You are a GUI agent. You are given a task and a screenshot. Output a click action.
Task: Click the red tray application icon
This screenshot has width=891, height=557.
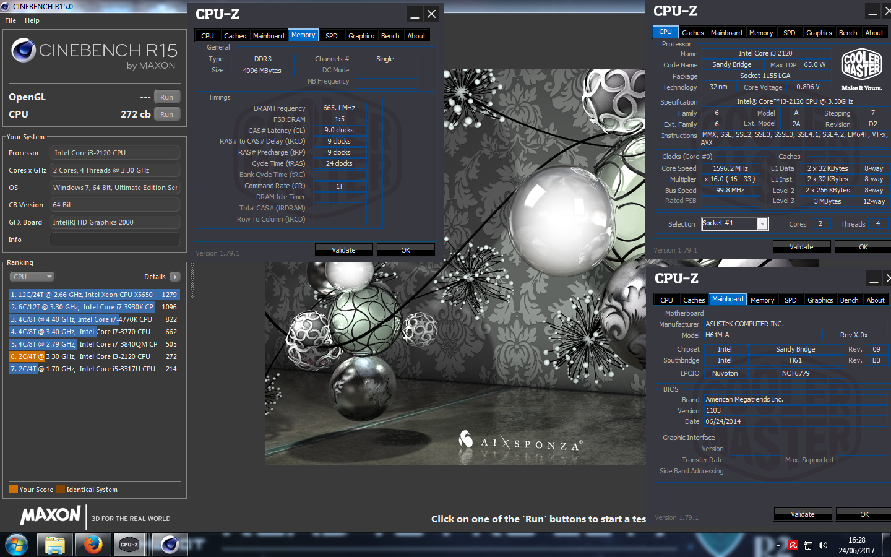[x=793, y=545]
